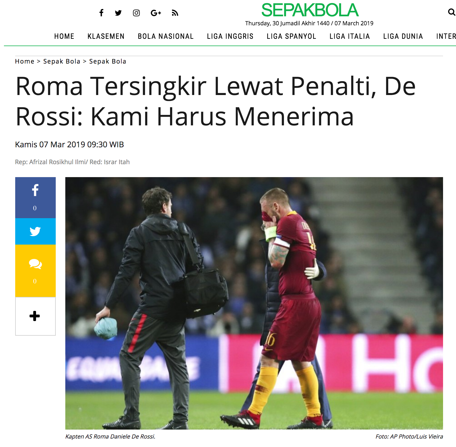The image size is (456, 447).
Task: Follow the Home breadcrumb link
Action: pos(24,61)
